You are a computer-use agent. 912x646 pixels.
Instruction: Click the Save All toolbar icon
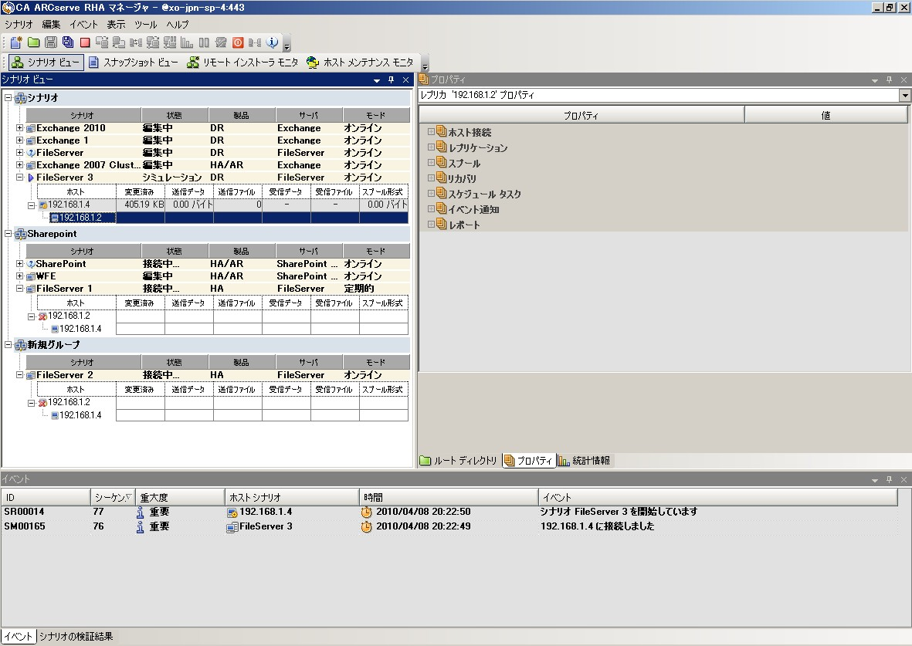coord(68,42)
